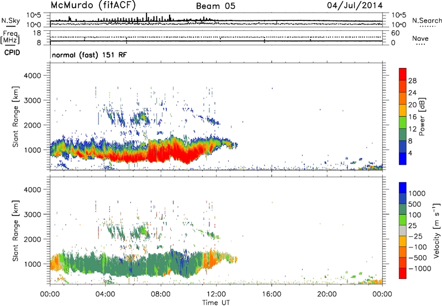Click the "−1000" tick on Velocity colorbar
442x306 pixels.
point(420,268)
